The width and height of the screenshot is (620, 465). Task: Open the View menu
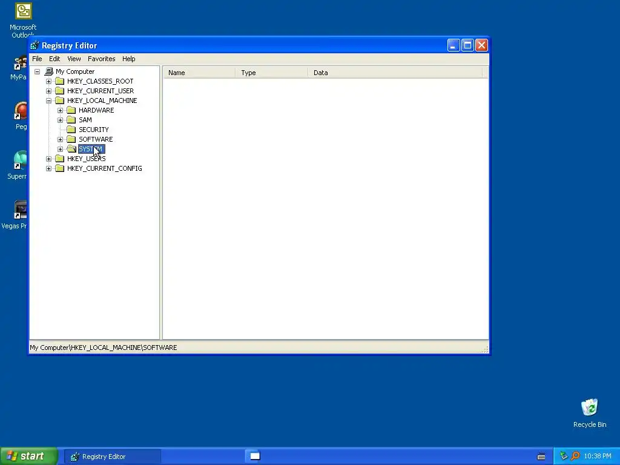coord(74,59)
